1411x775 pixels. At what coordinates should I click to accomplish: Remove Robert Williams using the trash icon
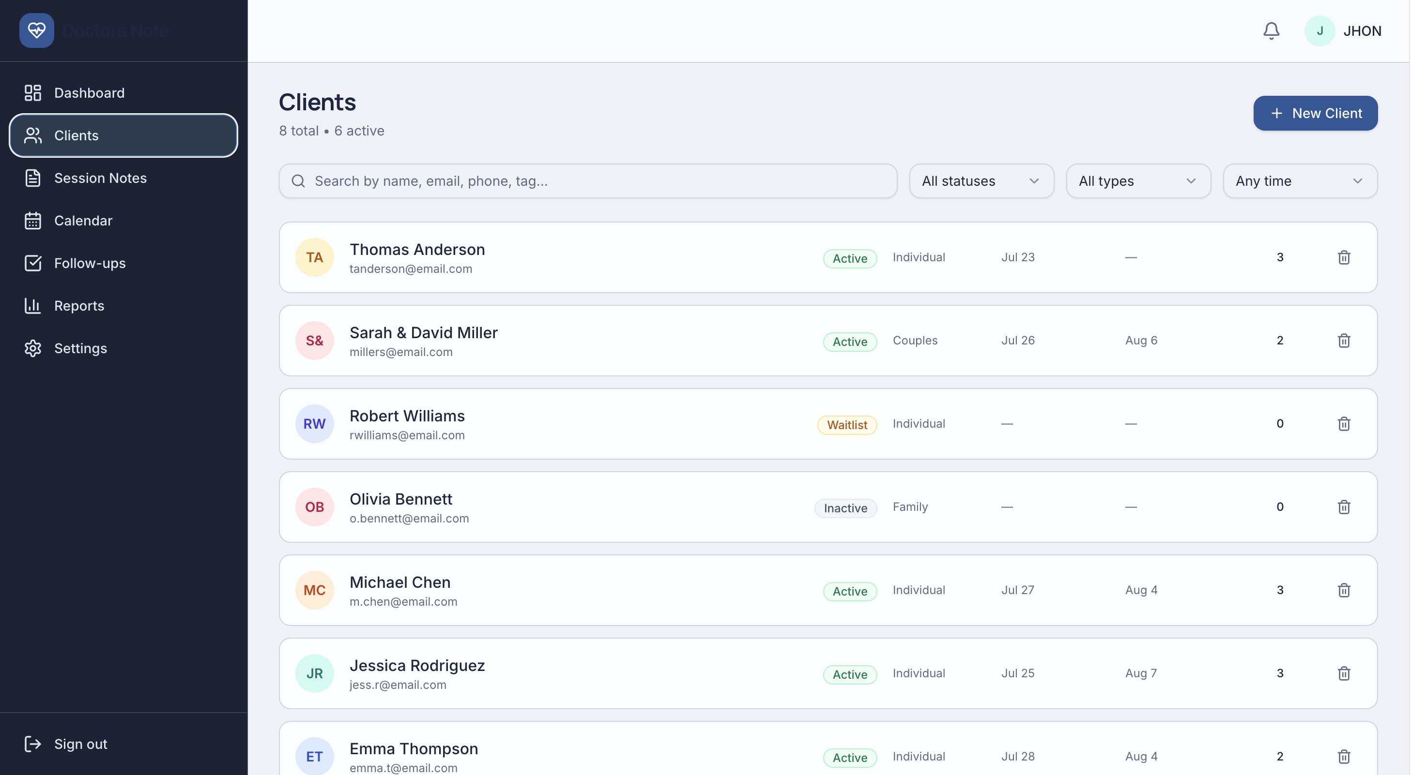(1344, 424)
